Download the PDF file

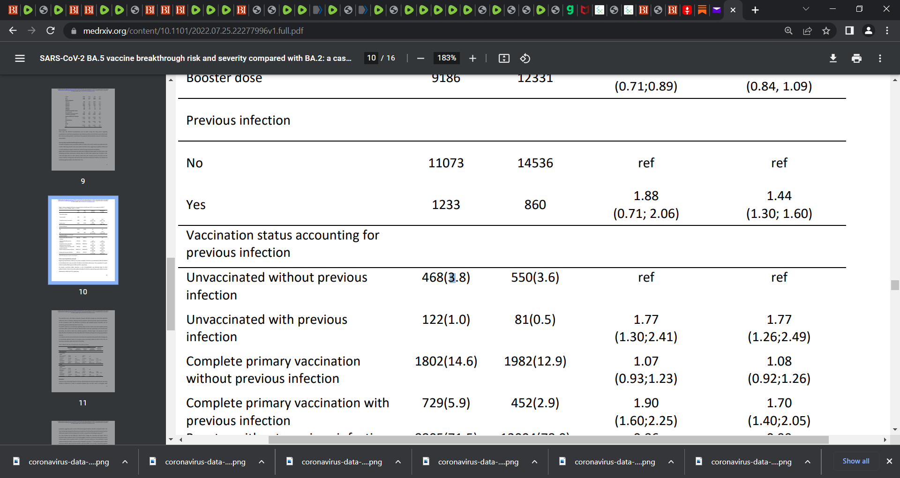pyautogui.click(x=833, y=59)
